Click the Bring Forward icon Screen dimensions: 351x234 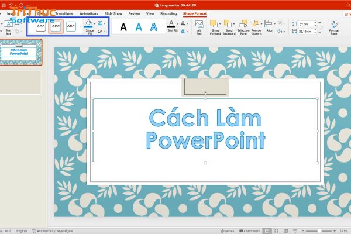coord(214,24)
